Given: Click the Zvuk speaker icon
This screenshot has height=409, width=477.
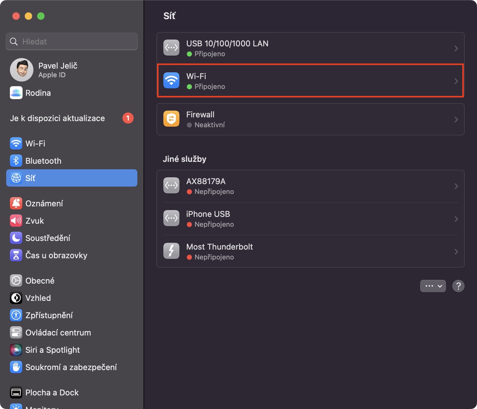Looking at the screenshot, I should [x=16, y=221].
